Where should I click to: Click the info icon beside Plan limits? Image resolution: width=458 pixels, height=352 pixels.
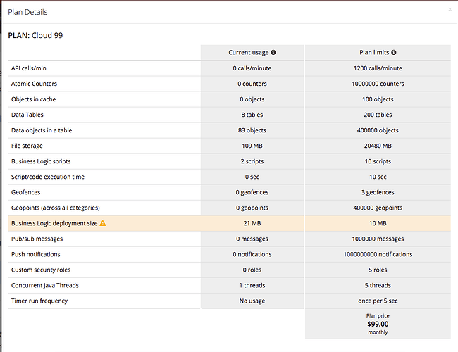pos(393,53)
